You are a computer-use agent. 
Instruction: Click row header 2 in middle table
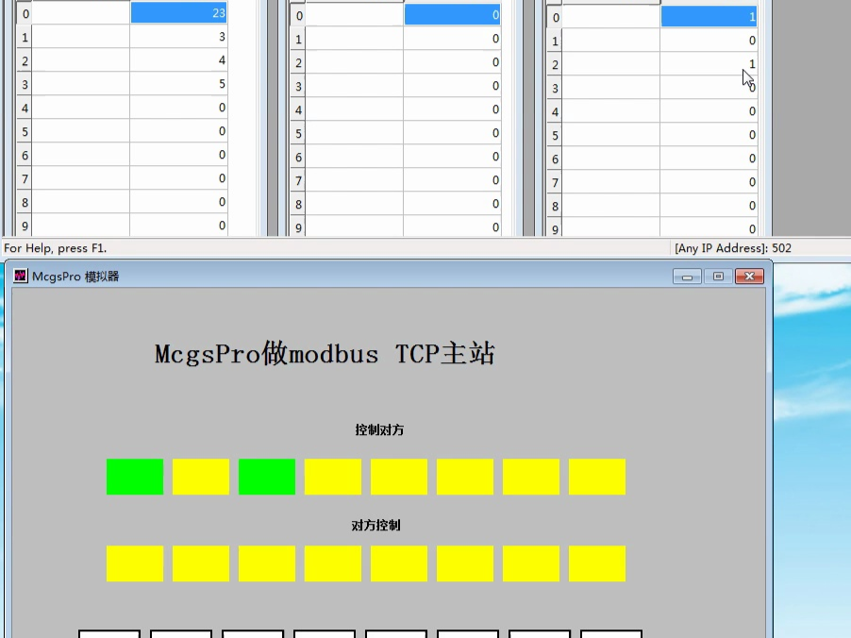coord(298,62)
